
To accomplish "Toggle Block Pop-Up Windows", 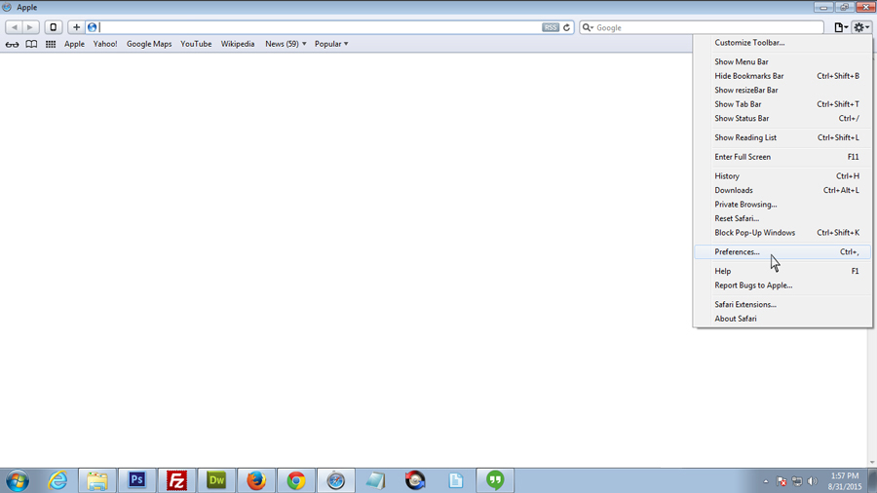I will (782, 233).
